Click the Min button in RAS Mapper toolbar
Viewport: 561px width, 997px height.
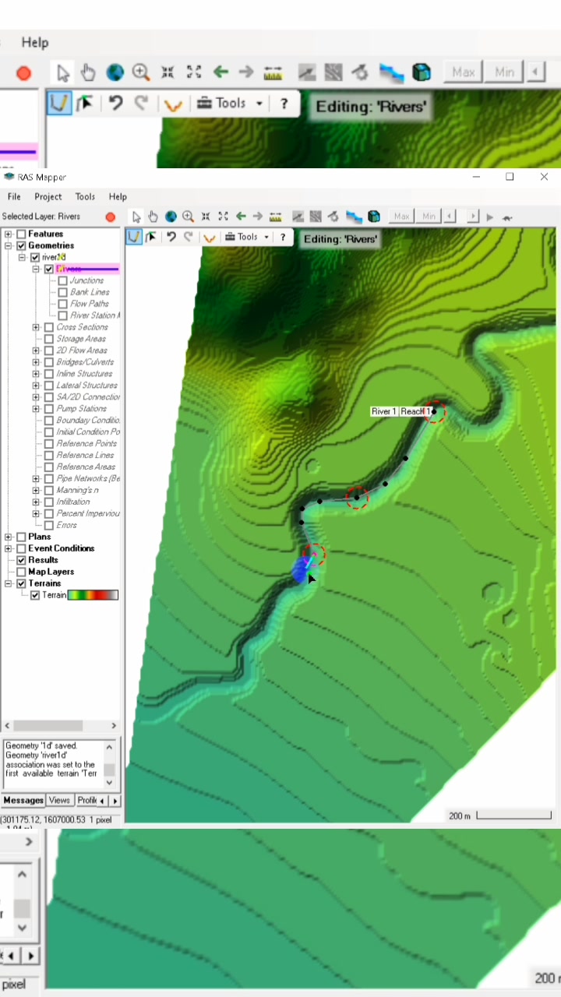click(x=429, y=217)
